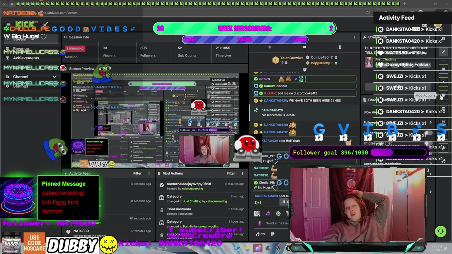
Task: Click the red STREAMING status badge
Action: [x=75, y=48]
